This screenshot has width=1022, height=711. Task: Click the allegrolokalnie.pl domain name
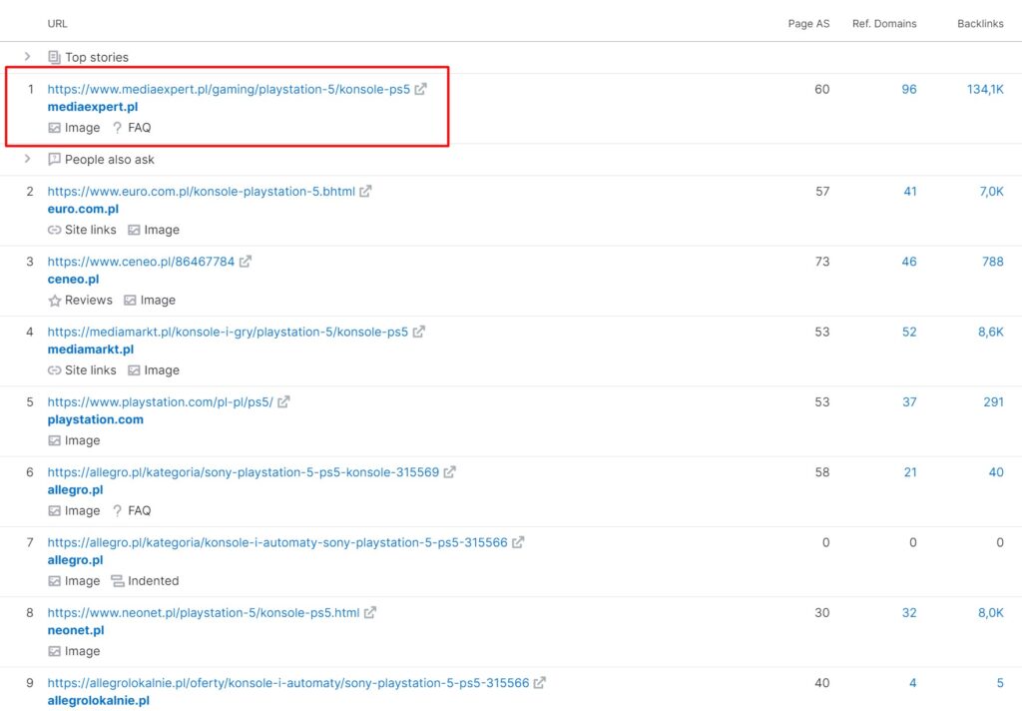(x=99, y=701)
